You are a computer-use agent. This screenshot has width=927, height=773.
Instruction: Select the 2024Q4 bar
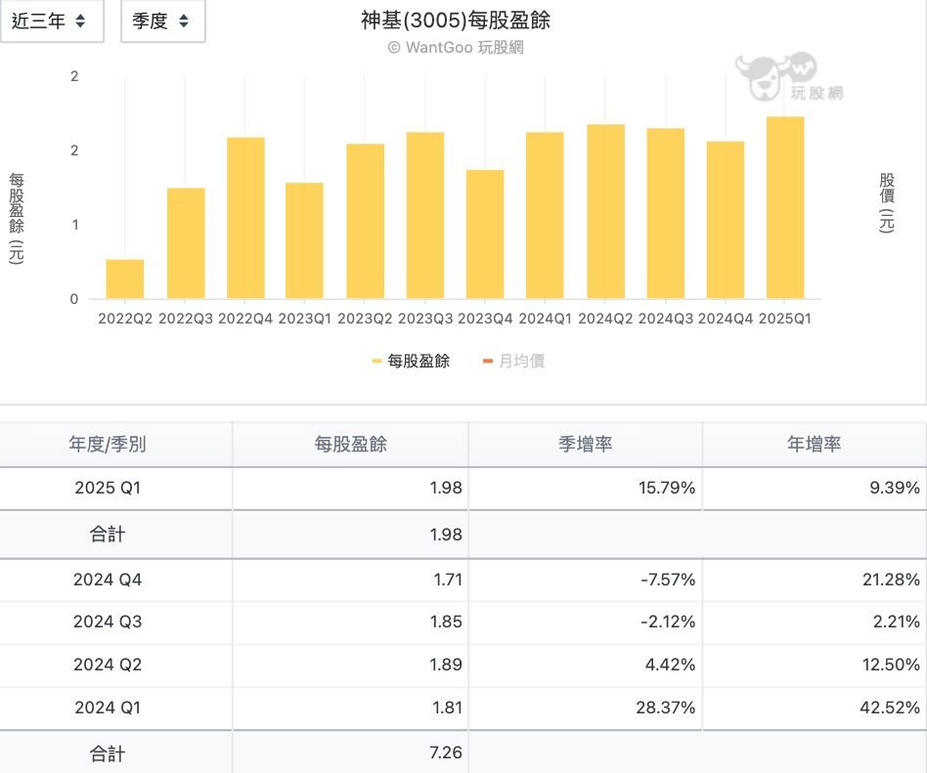click(726, 220)
